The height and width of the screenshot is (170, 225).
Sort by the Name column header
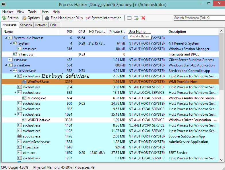click(x=30, y=32)
